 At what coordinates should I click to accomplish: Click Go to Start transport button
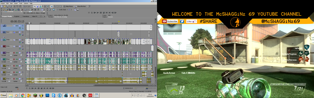44,88
